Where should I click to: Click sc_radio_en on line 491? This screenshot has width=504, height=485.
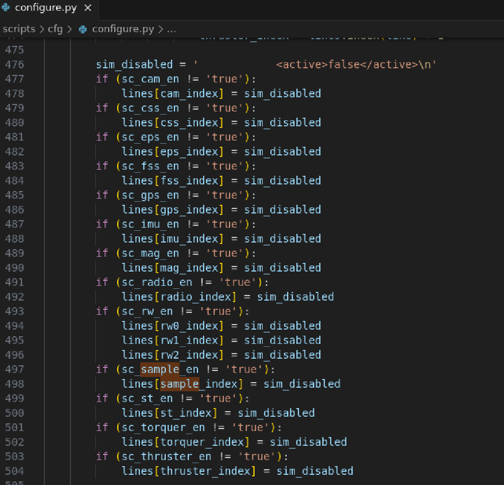[x=157, y=282]
